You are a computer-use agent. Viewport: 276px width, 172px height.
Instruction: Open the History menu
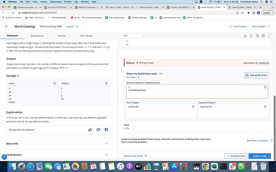tap(44, 2)
